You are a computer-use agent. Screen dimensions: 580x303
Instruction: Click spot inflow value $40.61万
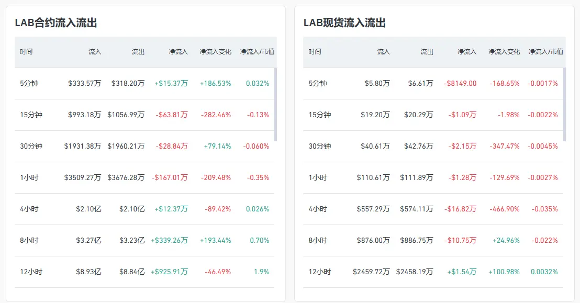pos(375,146)
